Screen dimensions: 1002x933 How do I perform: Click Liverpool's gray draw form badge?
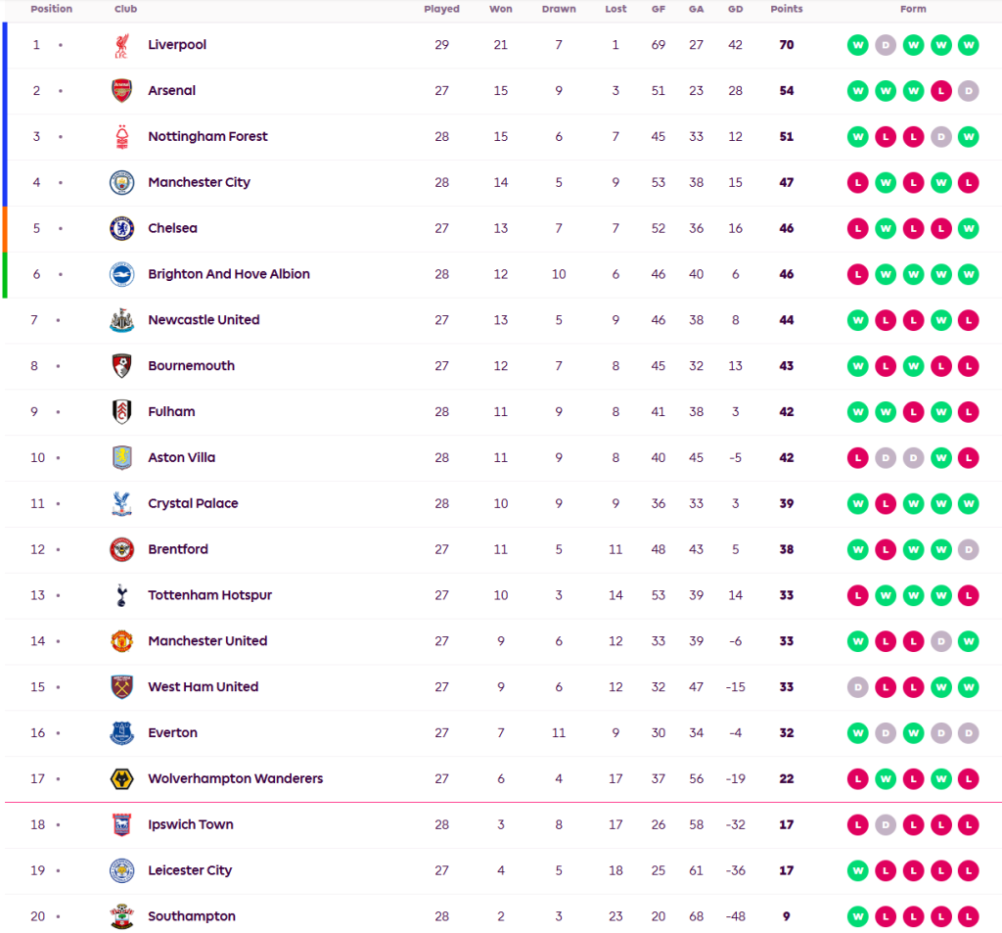886,45
